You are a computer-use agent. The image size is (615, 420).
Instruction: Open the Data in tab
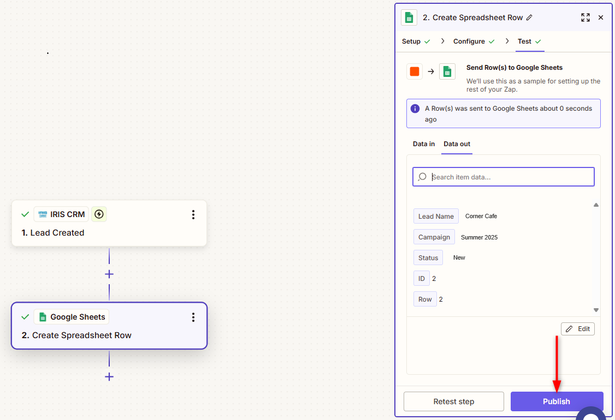(424, 144)
